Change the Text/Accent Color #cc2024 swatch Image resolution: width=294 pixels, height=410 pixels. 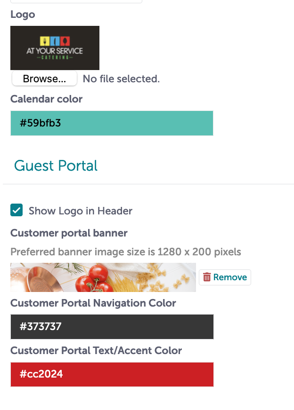click(112, 374)
